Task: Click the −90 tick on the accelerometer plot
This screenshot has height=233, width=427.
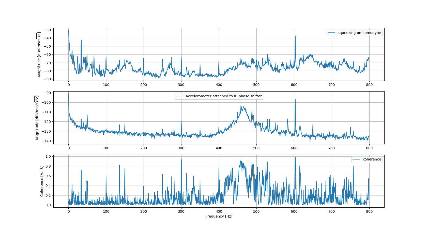Action: click(x=48, y=93)
